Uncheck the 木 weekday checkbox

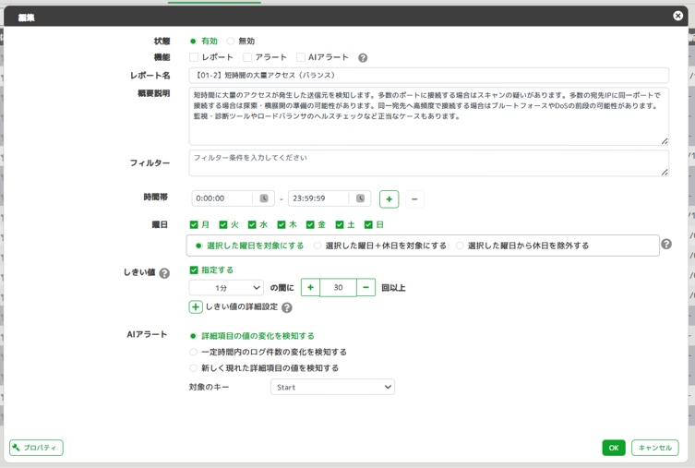tap(282, 224)
